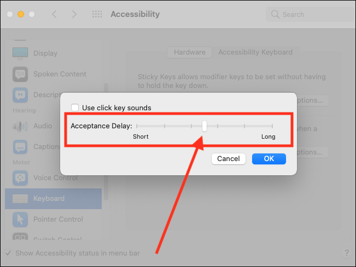The height and width of the screenshot is (267, 356).
Task: Click the Search field
Action: click(311, 14)
